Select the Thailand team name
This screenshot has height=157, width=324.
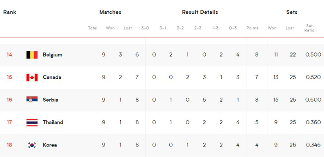coord(53,123)
